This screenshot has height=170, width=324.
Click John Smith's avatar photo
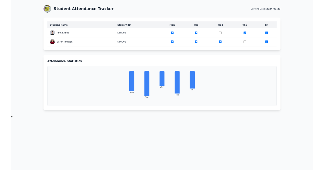pyautogui.click(x=52, y=33)
